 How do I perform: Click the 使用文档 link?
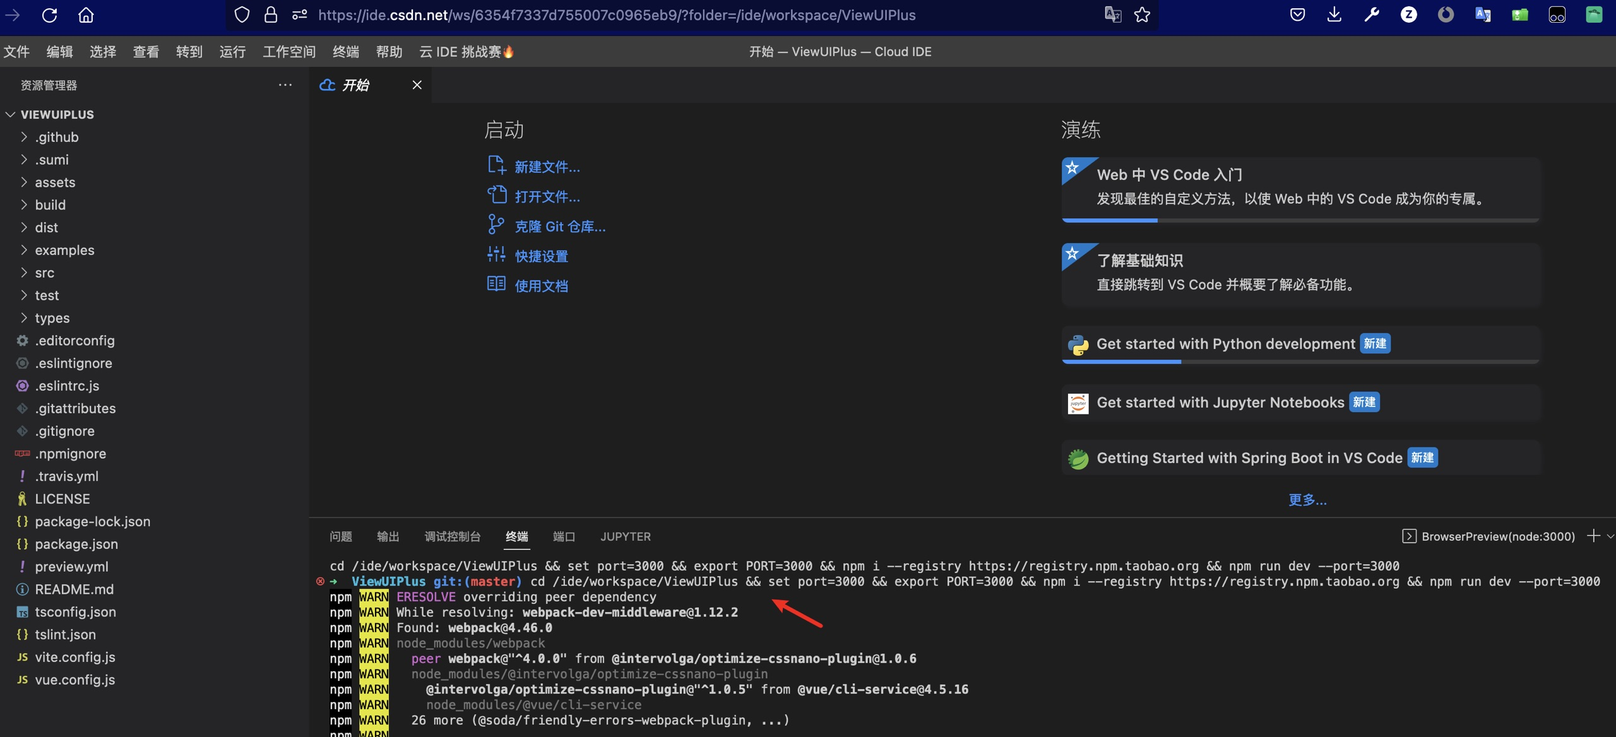(541, 285)
